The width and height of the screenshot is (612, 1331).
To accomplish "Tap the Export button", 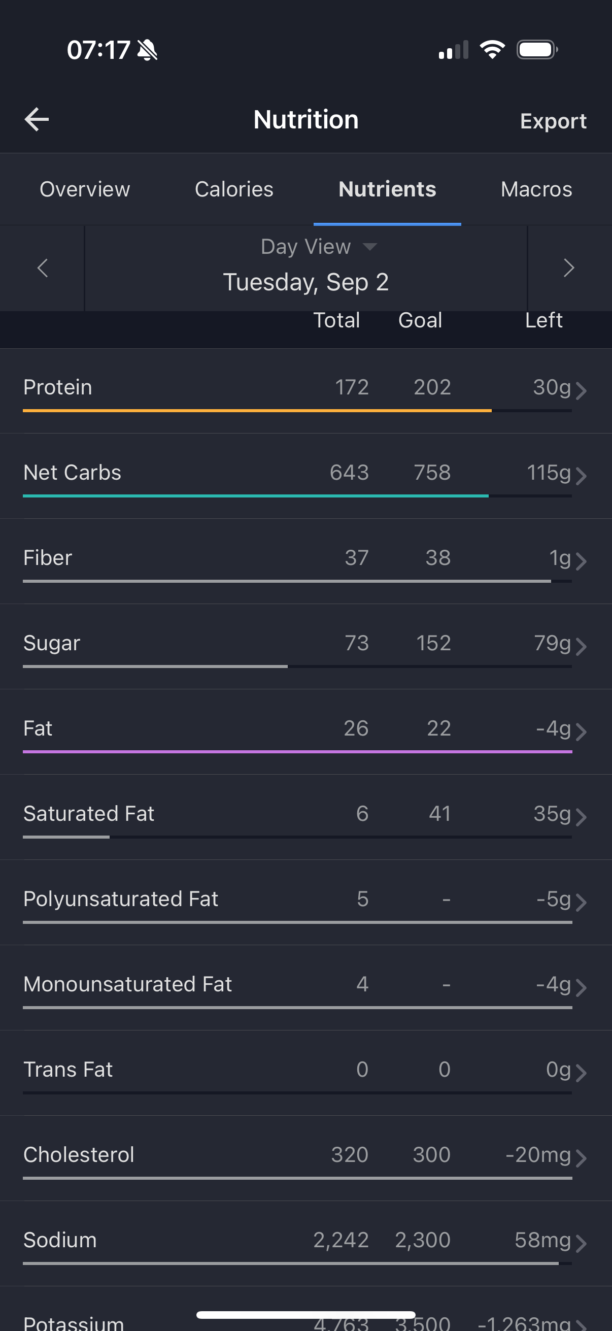I will tap(553, 121).
